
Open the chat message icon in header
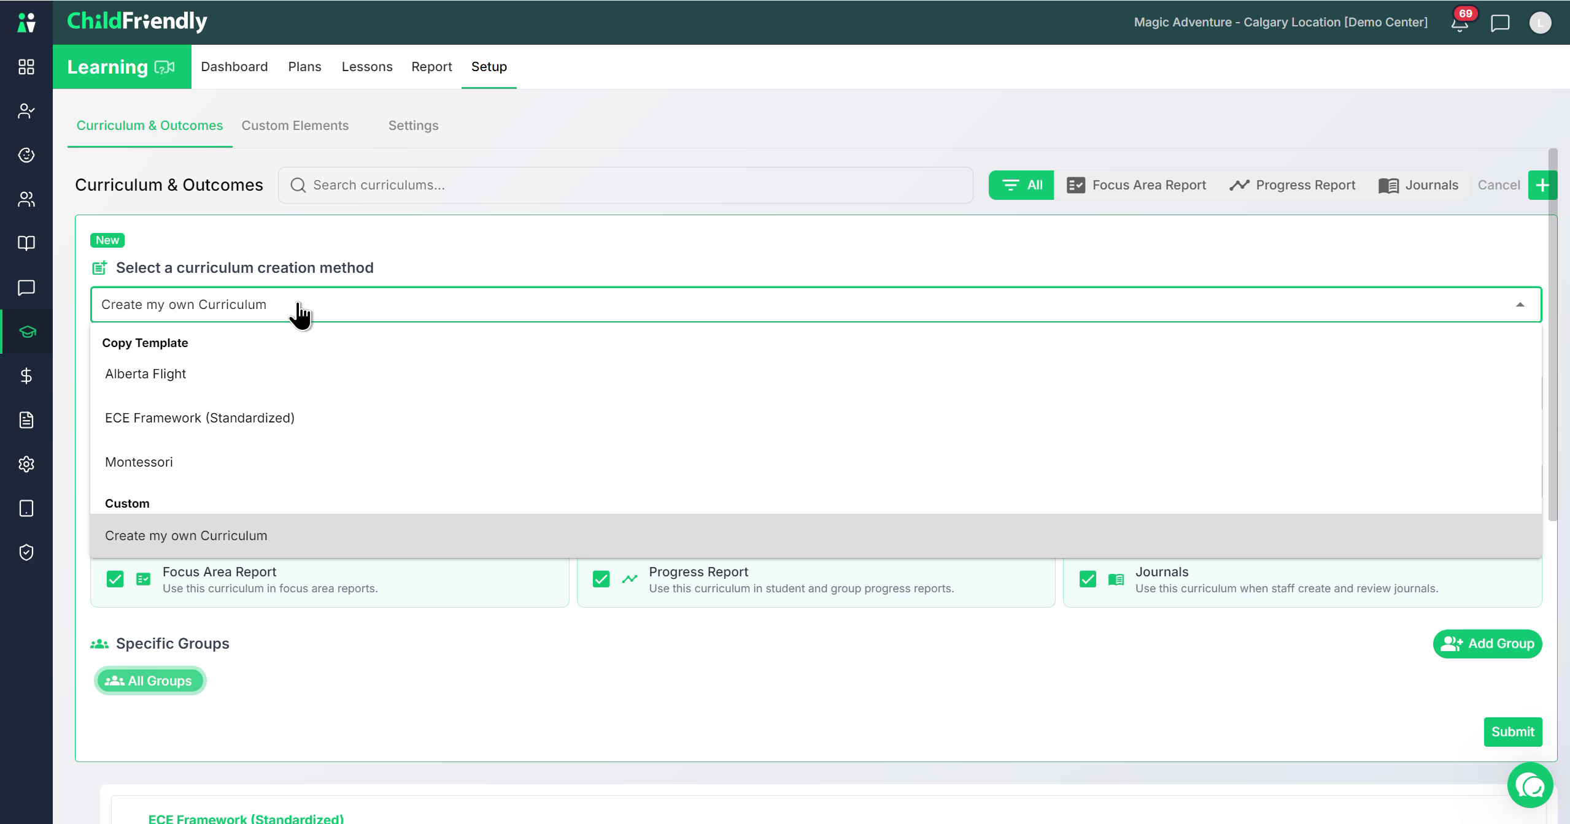click(x=1500, y=23)
